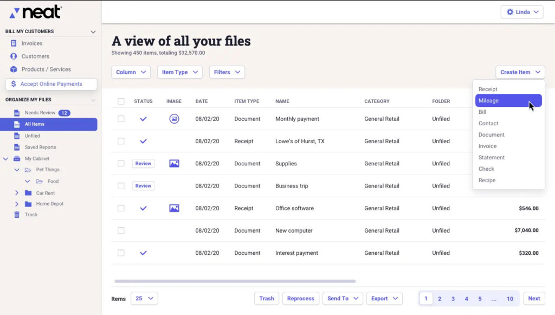Check the Office software row checkbox

pyautogui.click(x=121, y=208)
